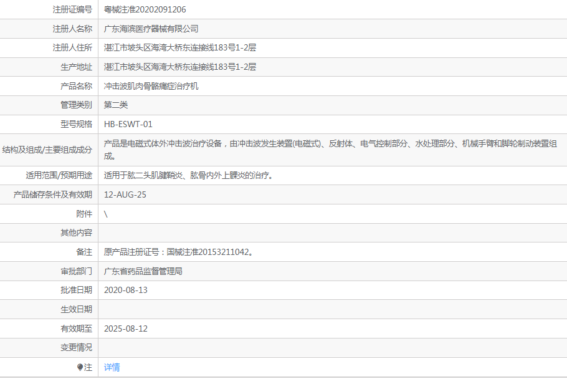Select expiry date 2025-08-12
Screen dimensions: 567x379
(126, 329)
